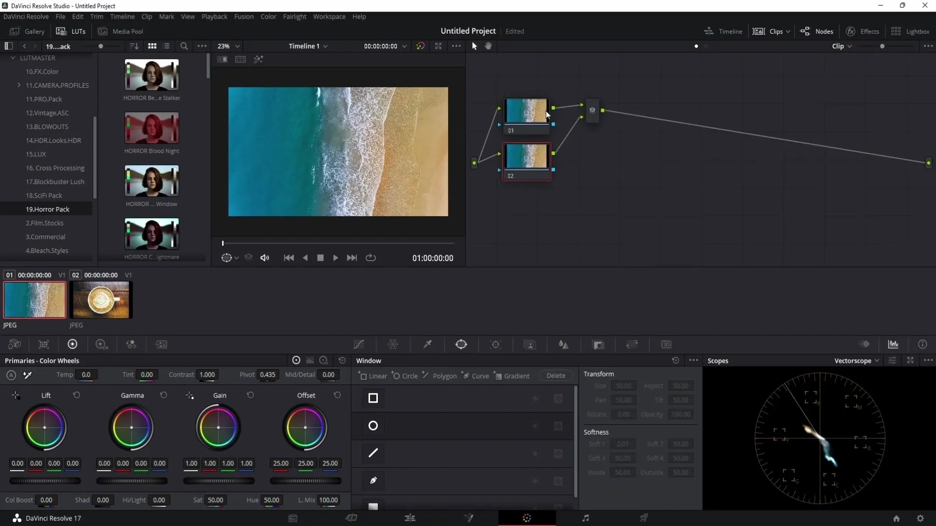Viewport: 936px width, 526px height.
Task: Toggle the Circle window mask shape
Action: tap(373, 426)
